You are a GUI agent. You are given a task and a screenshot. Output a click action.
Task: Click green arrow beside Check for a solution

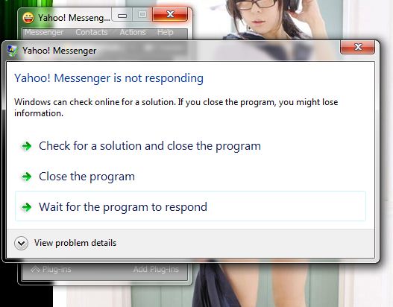click(27, 146)
